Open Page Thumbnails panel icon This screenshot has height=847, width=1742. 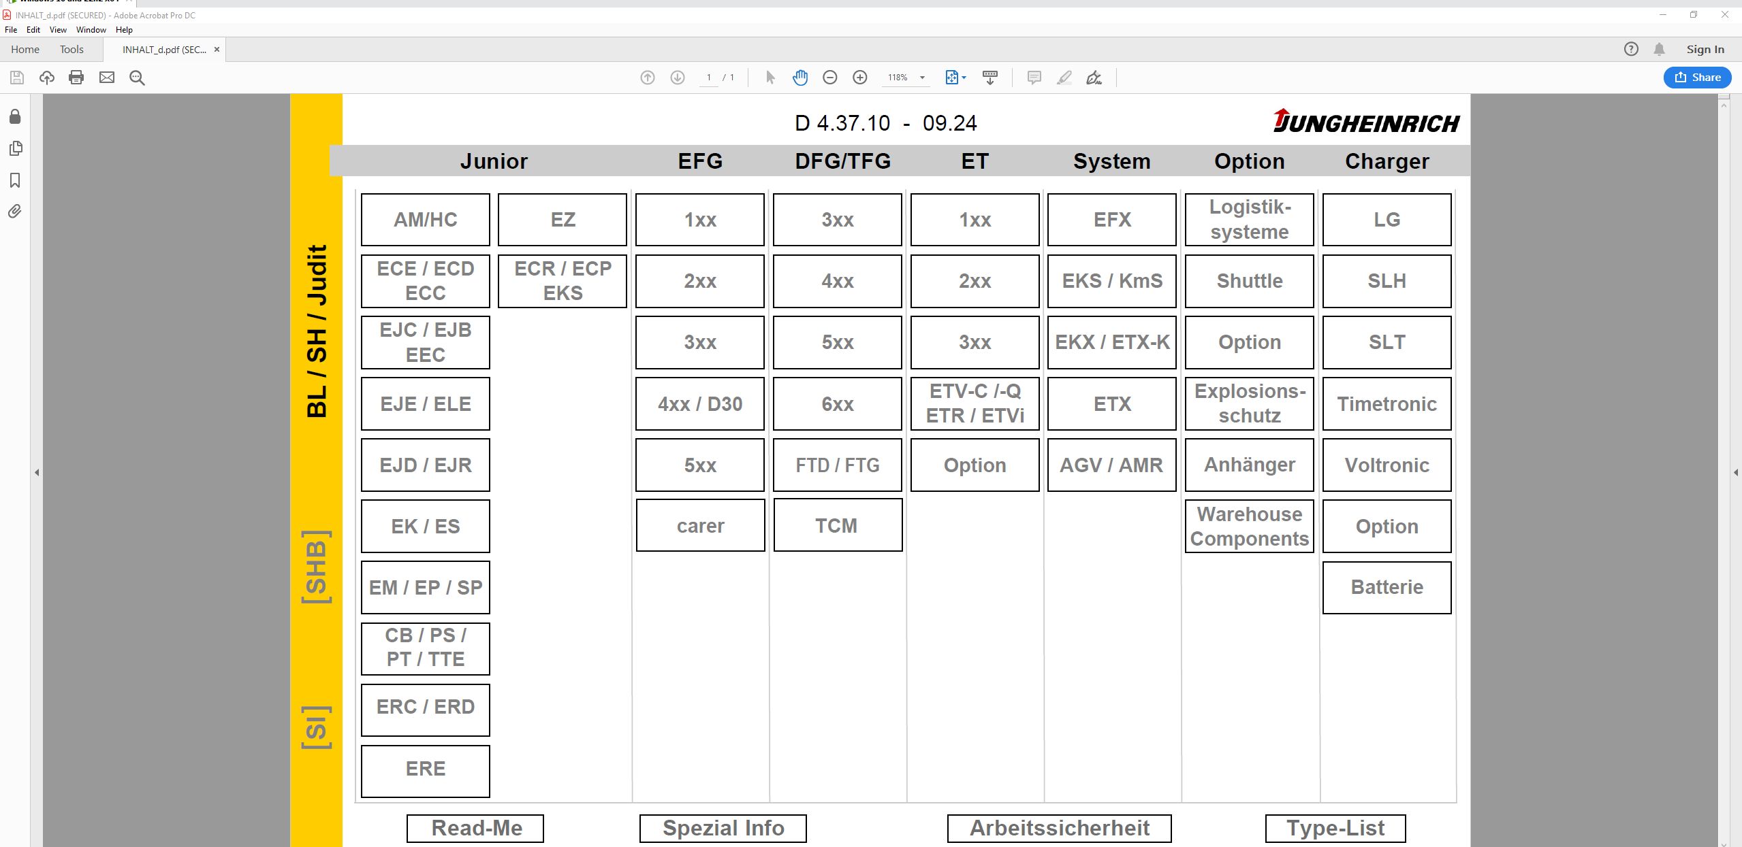15,148
